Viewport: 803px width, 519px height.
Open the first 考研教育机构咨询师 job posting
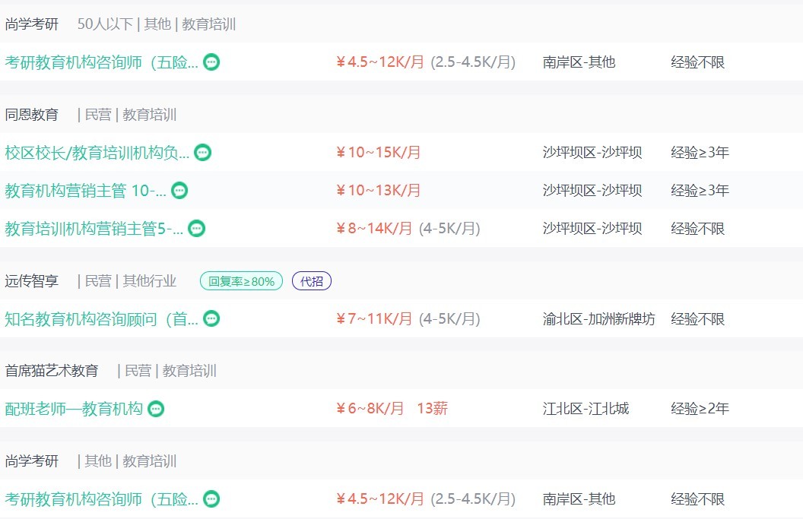click(x=101, y=62)
